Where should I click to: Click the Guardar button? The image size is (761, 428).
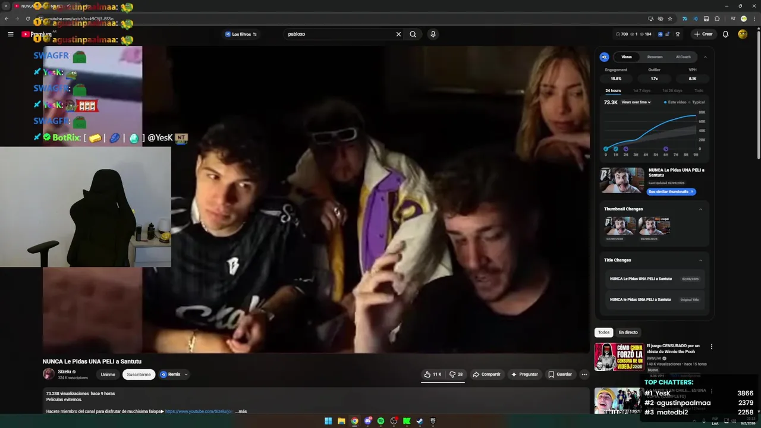(560, 374)
